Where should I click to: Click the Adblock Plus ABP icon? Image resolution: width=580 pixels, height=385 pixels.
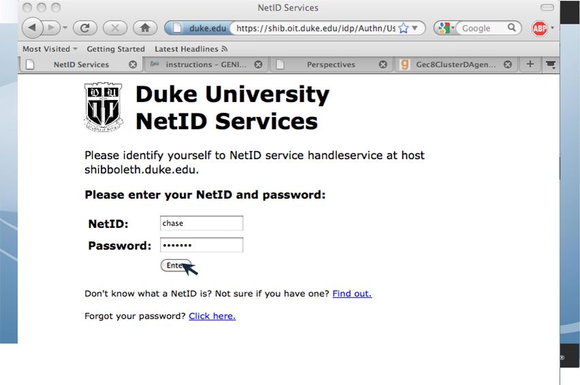click(x=540, y=29)
